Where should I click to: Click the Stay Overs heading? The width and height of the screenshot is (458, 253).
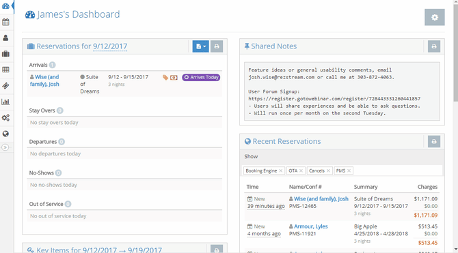click(x=42, y=110)
